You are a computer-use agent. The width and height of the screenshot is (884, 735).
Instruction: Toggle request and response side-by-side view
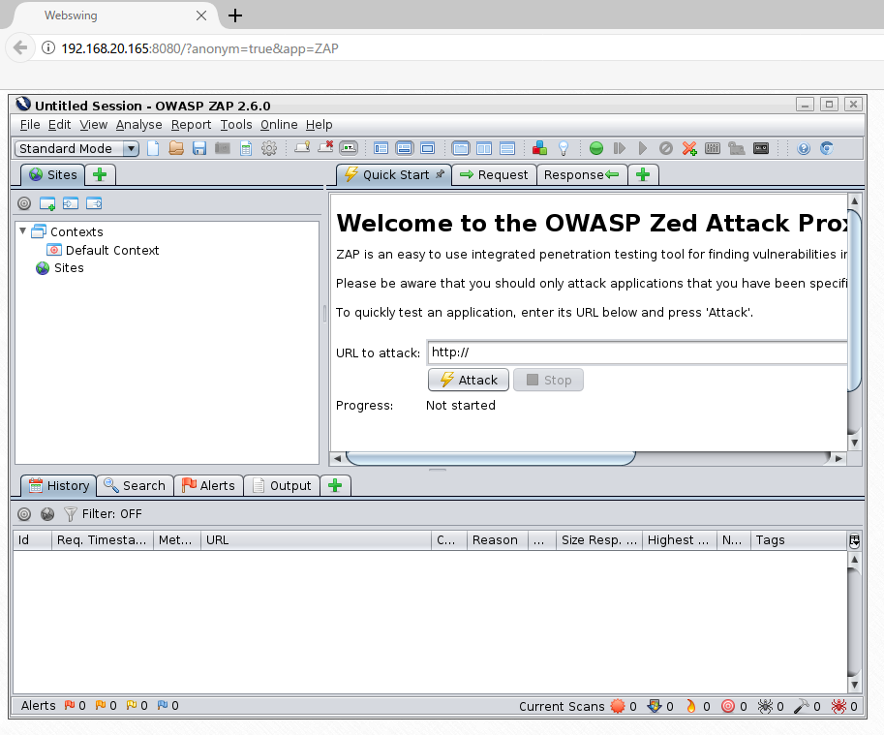point(484,148)
